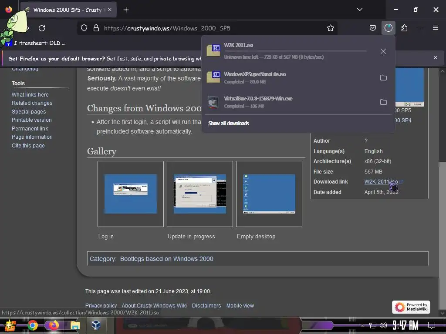
Task: Close the Windows 2000 SP5 tab
Action: click(110, 10)
